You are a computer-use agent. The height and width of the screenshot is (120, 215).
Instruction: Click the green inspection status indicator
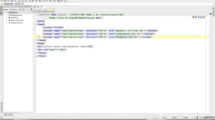211,14
